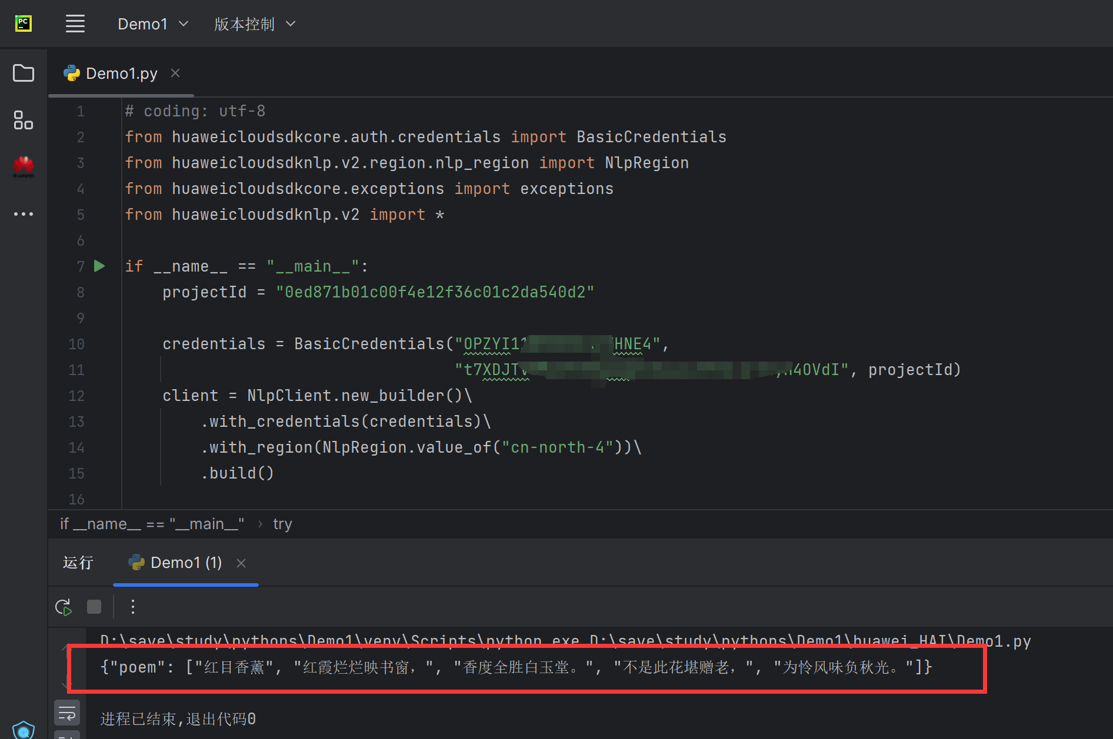Open the Project tool window folder icon

click(24, 73)
